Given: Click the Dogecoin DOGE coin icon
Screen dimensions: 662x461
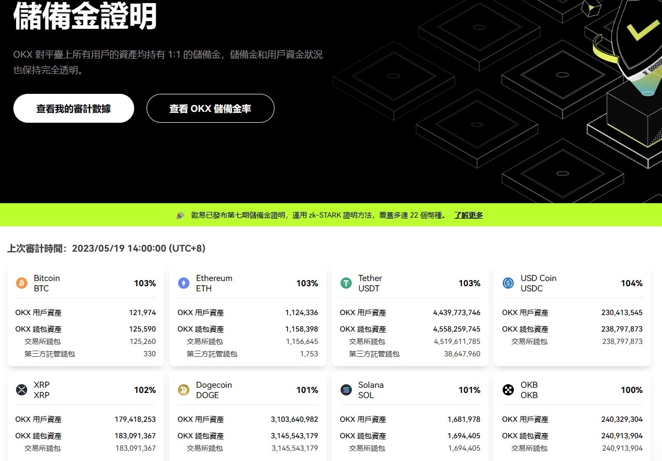Looking at the screenshot, I should (183, 390).
